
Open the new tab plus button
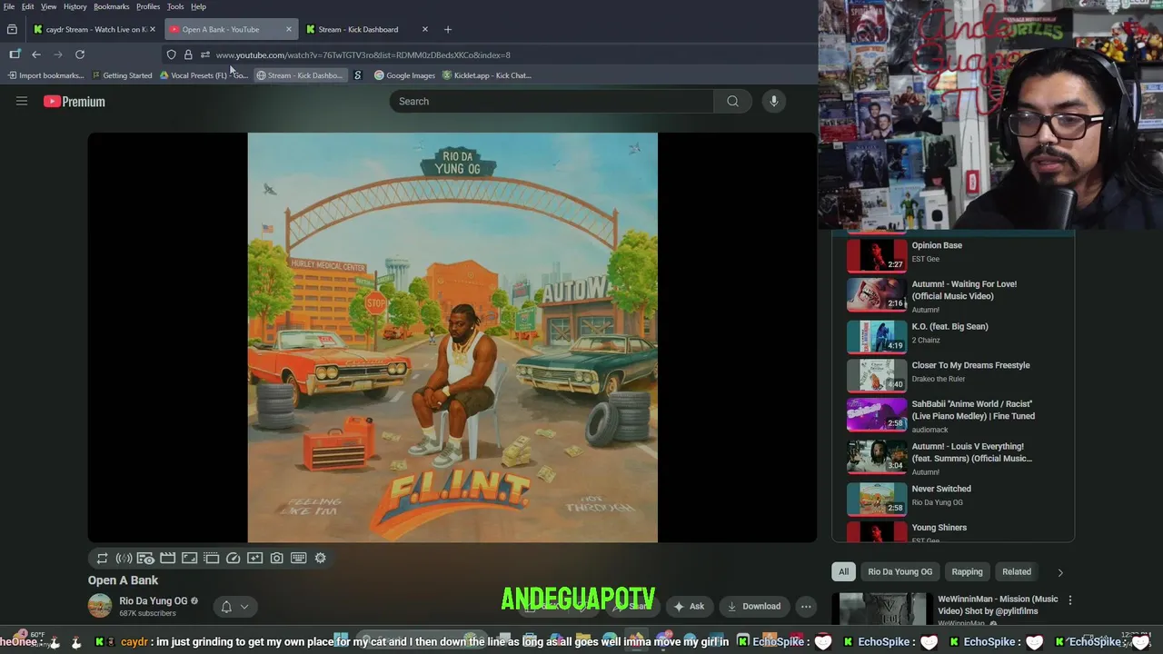point(447,29)
